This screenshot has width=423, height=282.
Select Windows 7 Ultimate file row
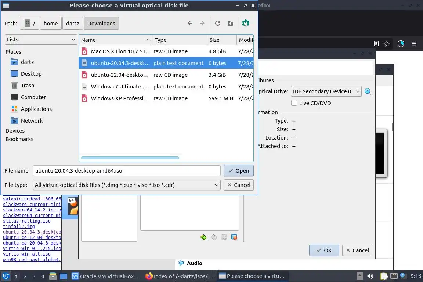click(x=166, y=87)
